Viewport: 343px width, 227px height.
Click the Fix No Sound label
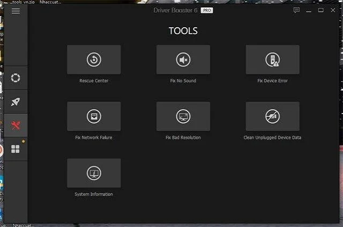point(183,81)
